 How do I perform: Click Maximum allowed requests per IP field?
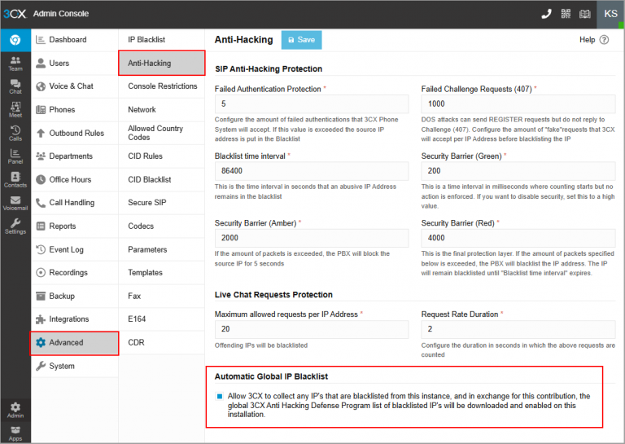(x=312, y=329)
